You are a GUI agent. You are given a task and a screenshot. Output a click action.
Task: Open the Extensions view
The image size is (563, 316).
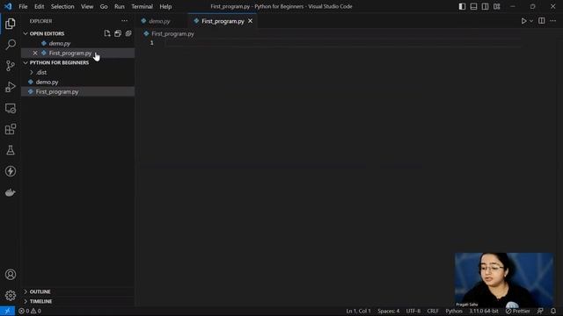11,129
